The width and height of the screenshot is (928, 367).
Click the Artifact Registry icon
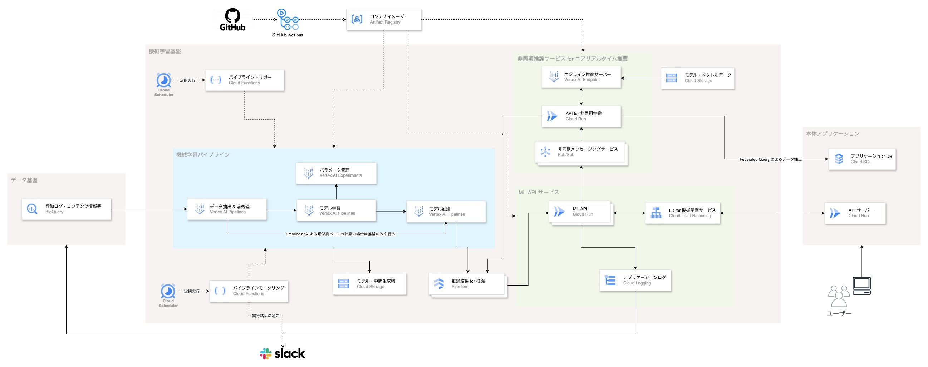[x=357, y=19]
